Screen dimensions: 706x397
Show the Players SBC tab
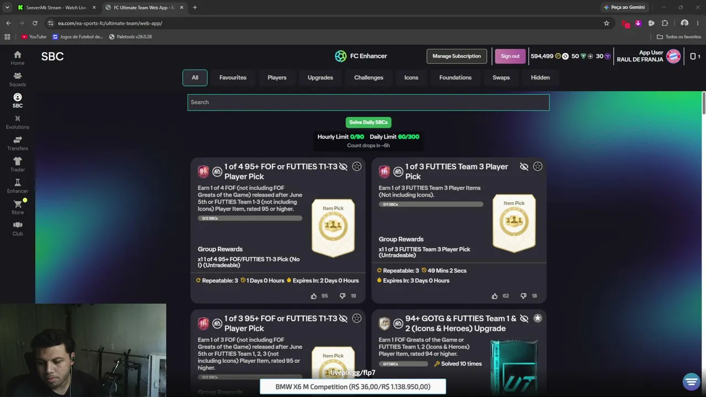pos(277,78)
